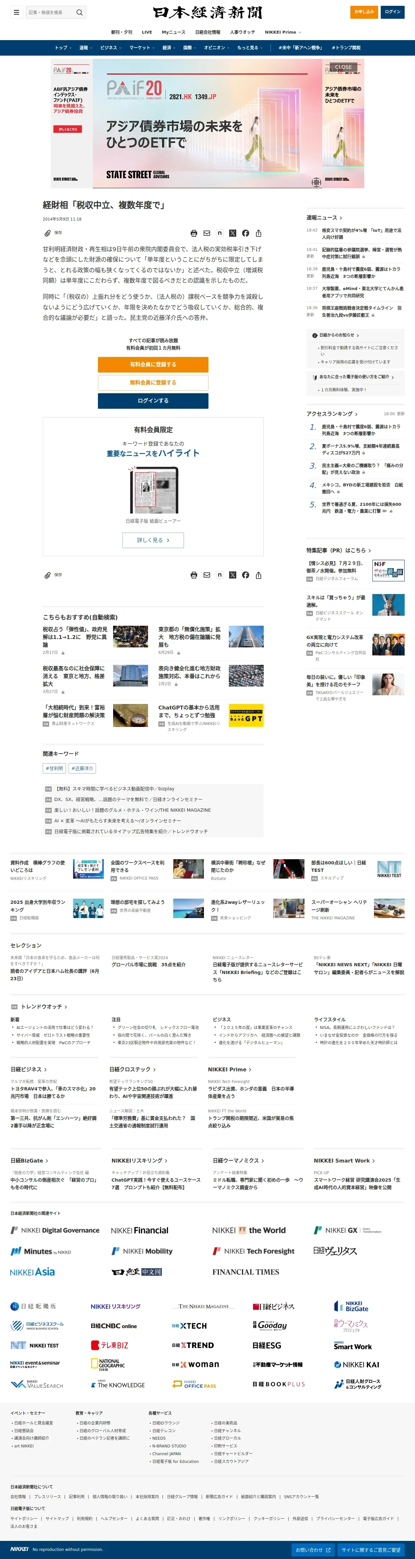Viewport: 415px width, 1559px height.
Task: Open the 日経会社情報 menu item
Action: [207, 32]
